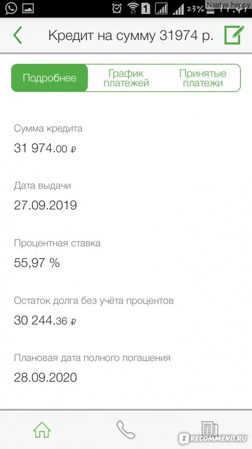This screenshot has height=449, width=252.
Task: Tap the SIM 1 indicator icon
Action: pyautogui.click(x=146, y=8)
